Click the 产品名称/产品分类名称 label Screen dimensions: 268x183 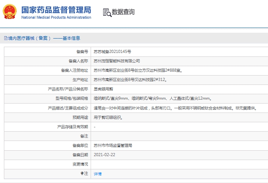point(68,89)
